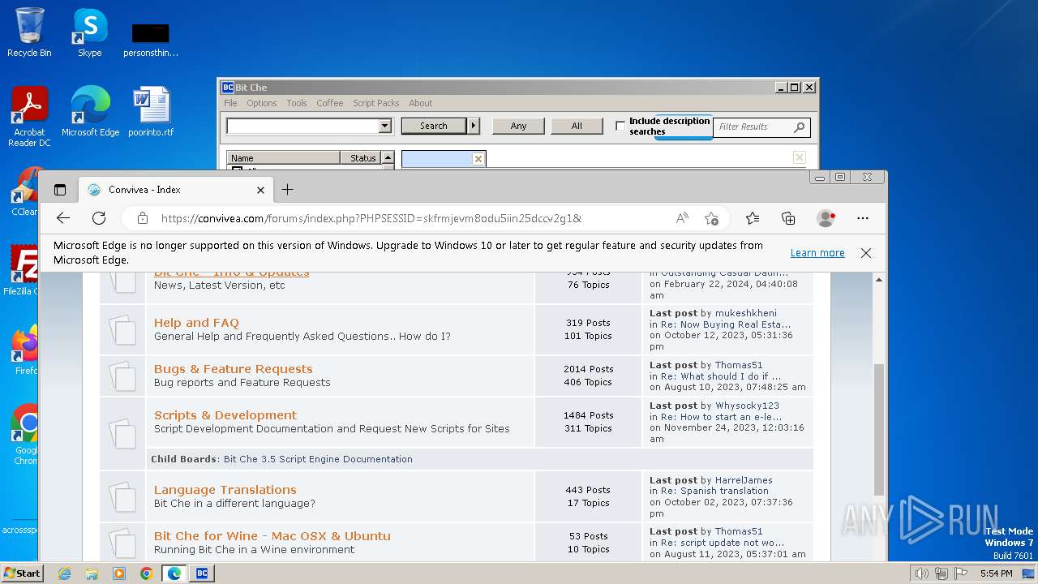Expand Bit Che search term dropdown

pyautogui.click(x=385, y=127)
